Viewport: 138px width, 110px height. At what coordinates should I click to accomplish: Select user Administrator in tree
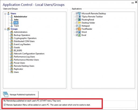point(20,16)
